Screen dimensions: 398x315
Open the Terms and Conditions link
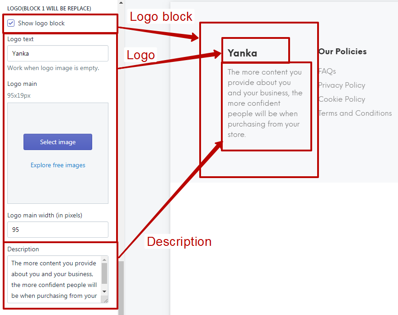coord(355,113)
